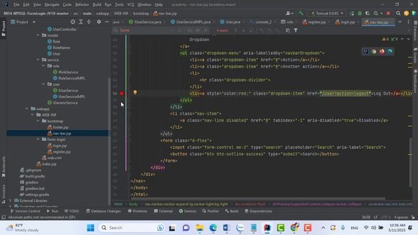Open Word from the taskbar
The width and height of the screenshot is (418, 235).
227,228
